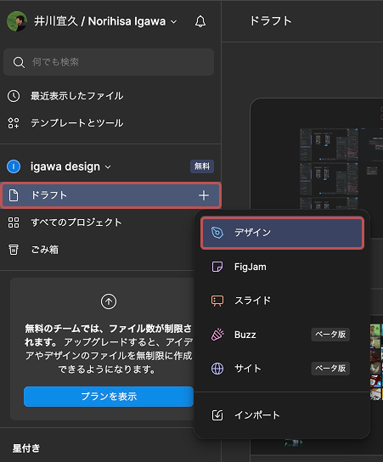Click the プランを表示 button
The height and width of the screenshot is (462, 383).
pyautogui.click(x=109, y=397)
